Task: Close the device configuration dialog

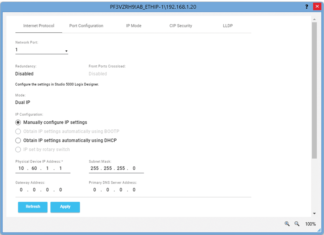Action: [316, 6]
